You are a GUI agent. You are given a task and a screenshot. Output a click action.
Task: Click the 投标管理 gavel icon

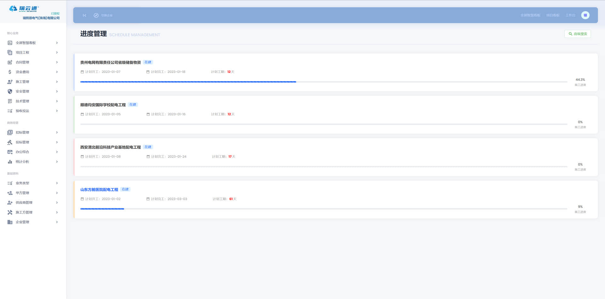[10, 142]
